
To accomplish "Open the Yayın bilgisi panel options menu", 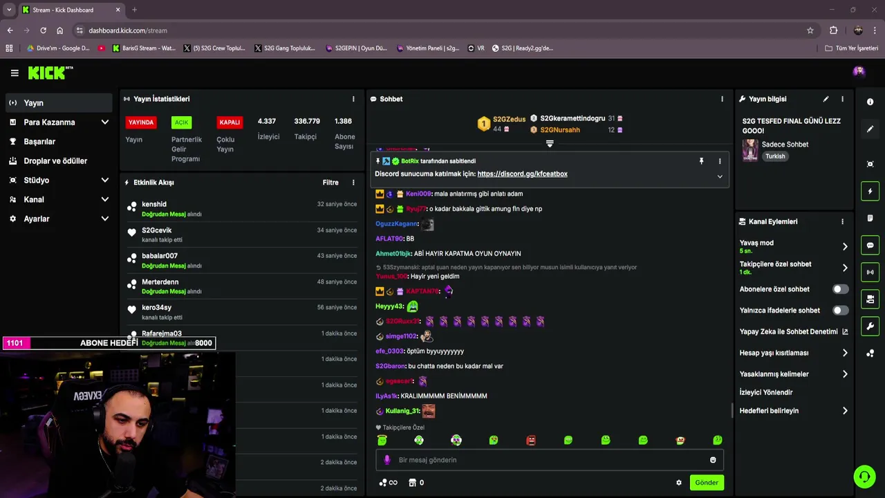I will click(x=842, y=99).
